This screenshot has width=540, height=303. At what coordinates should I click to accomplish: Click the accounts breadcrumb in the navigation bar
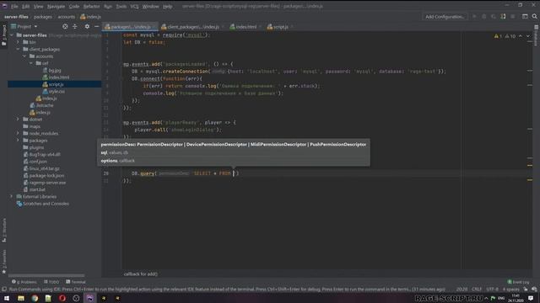66,17
